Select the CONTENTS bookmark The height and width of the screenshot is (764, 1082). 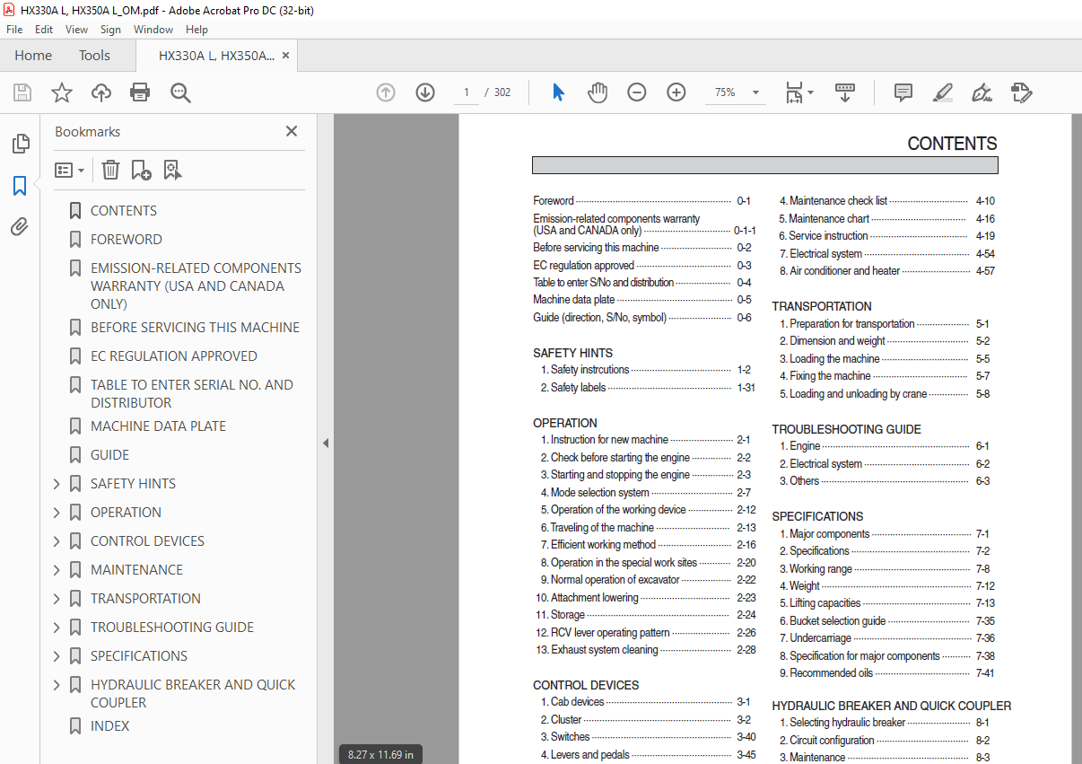(124, 211)
